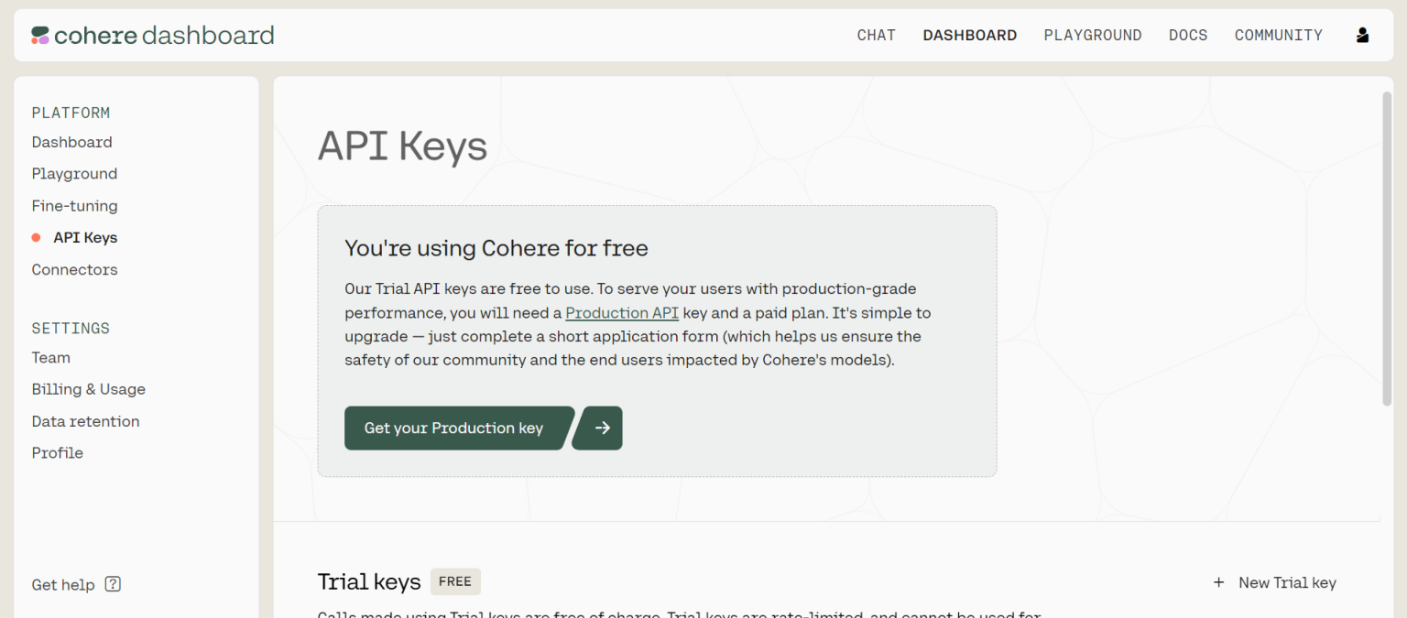The image size is (1407, 618).
Task: Go to Data retention settings
Action: click(85, 421)
